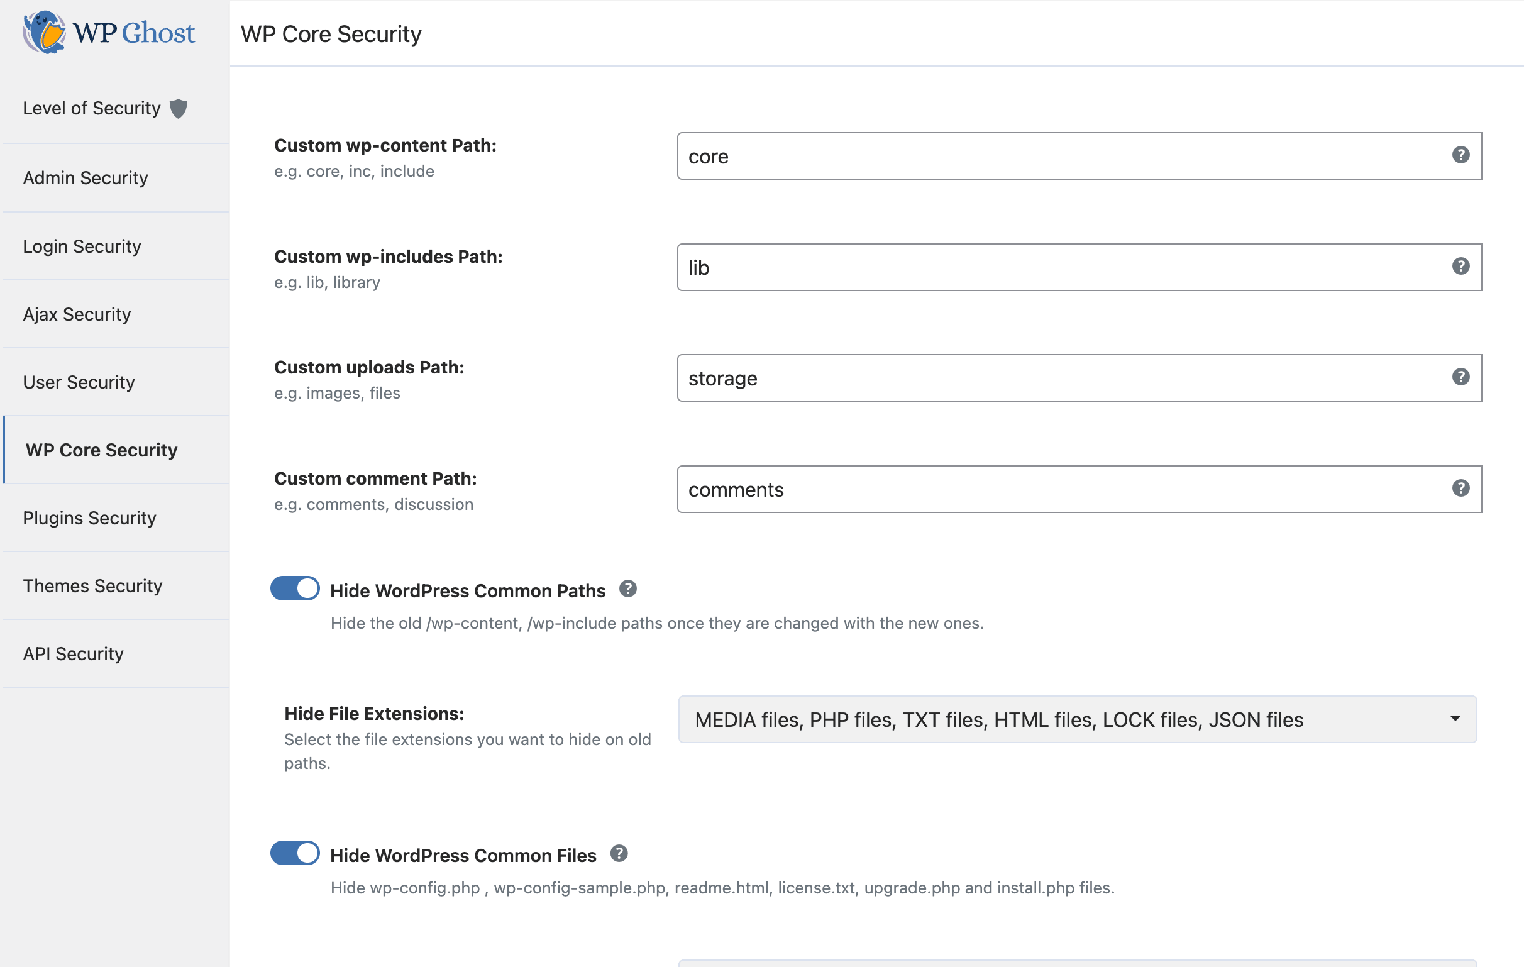This screenshot has height=967, width=1524.
Task: Switch to Login Security section
Action: (82, 246)
